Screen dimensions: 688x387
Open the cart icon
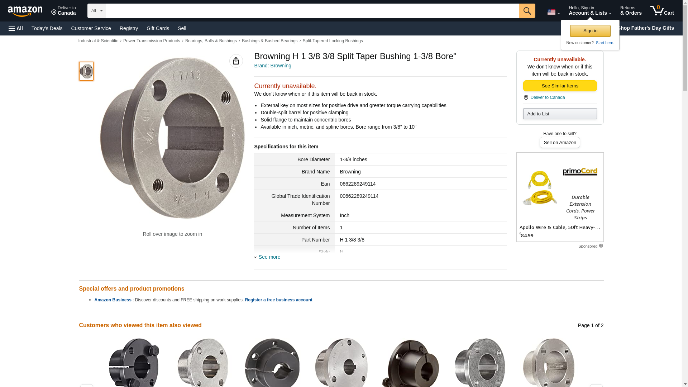tap(662, 11)
